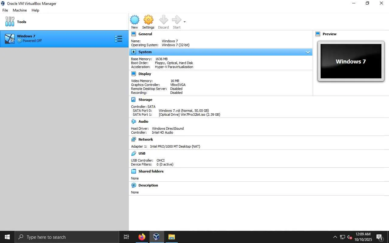Click the USB Controller OHCI value
389x243 pixels.
[x=160, y=160]
